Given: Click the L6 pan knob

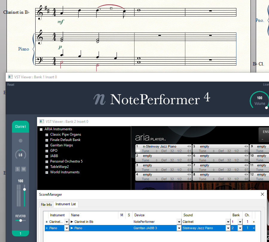Looking at the screenshot, I should (x=20, y=155).
